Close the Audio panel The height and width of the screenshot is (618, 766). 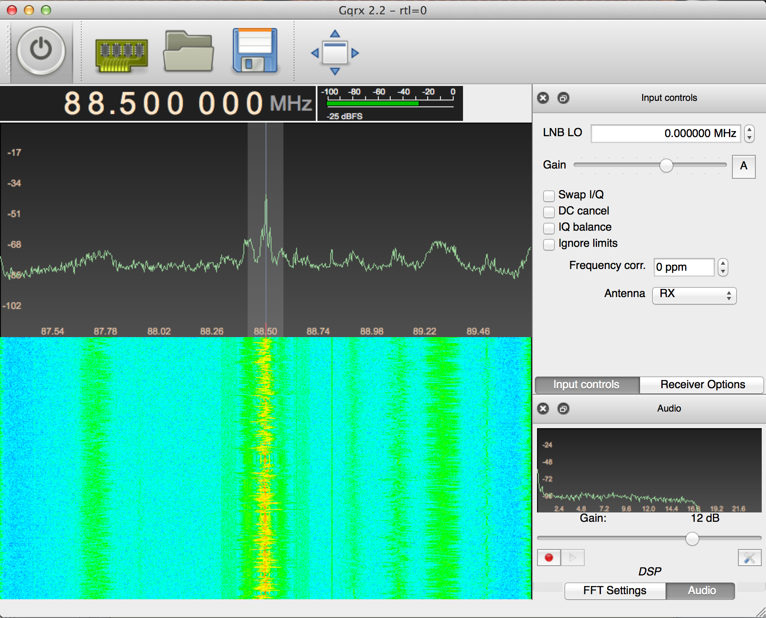click(x=543, y=409)
